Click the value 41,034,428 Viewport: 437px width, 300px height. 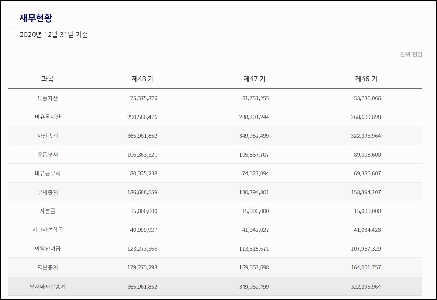tap(367, 230)
